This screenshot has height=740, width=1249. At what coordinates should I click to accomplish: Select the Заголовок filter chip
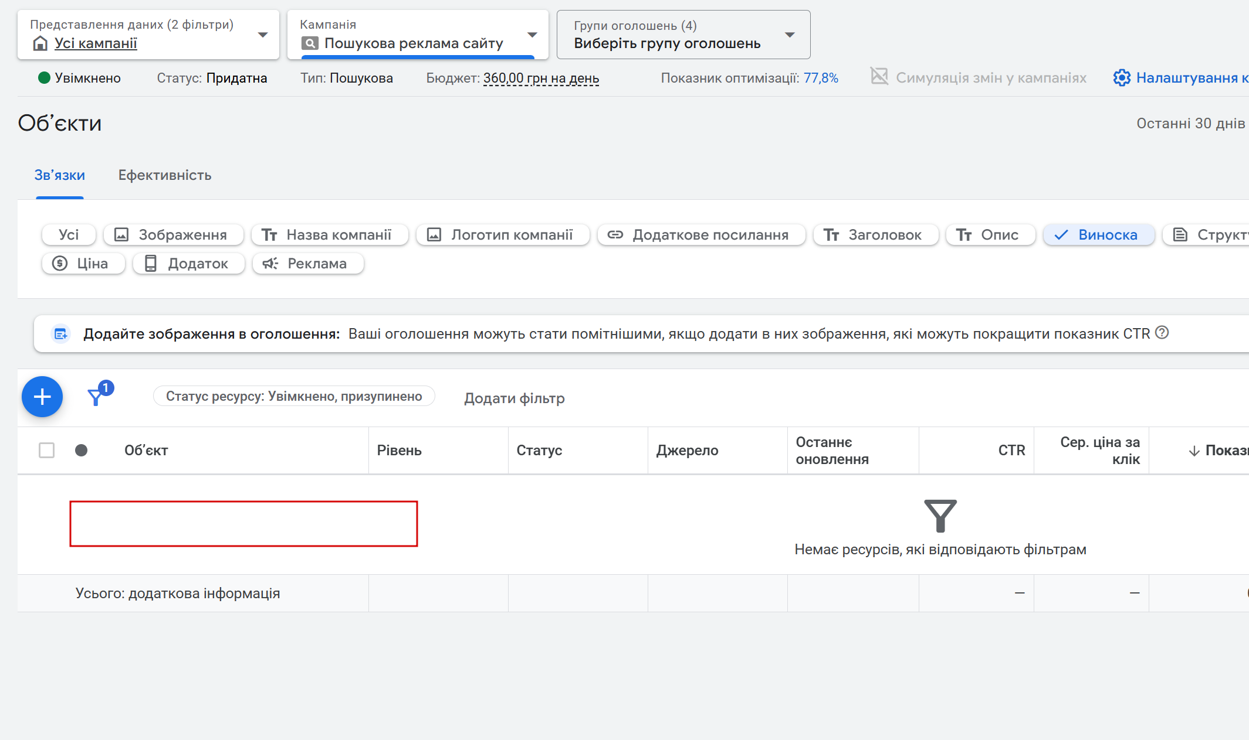[x=876, y=234]
